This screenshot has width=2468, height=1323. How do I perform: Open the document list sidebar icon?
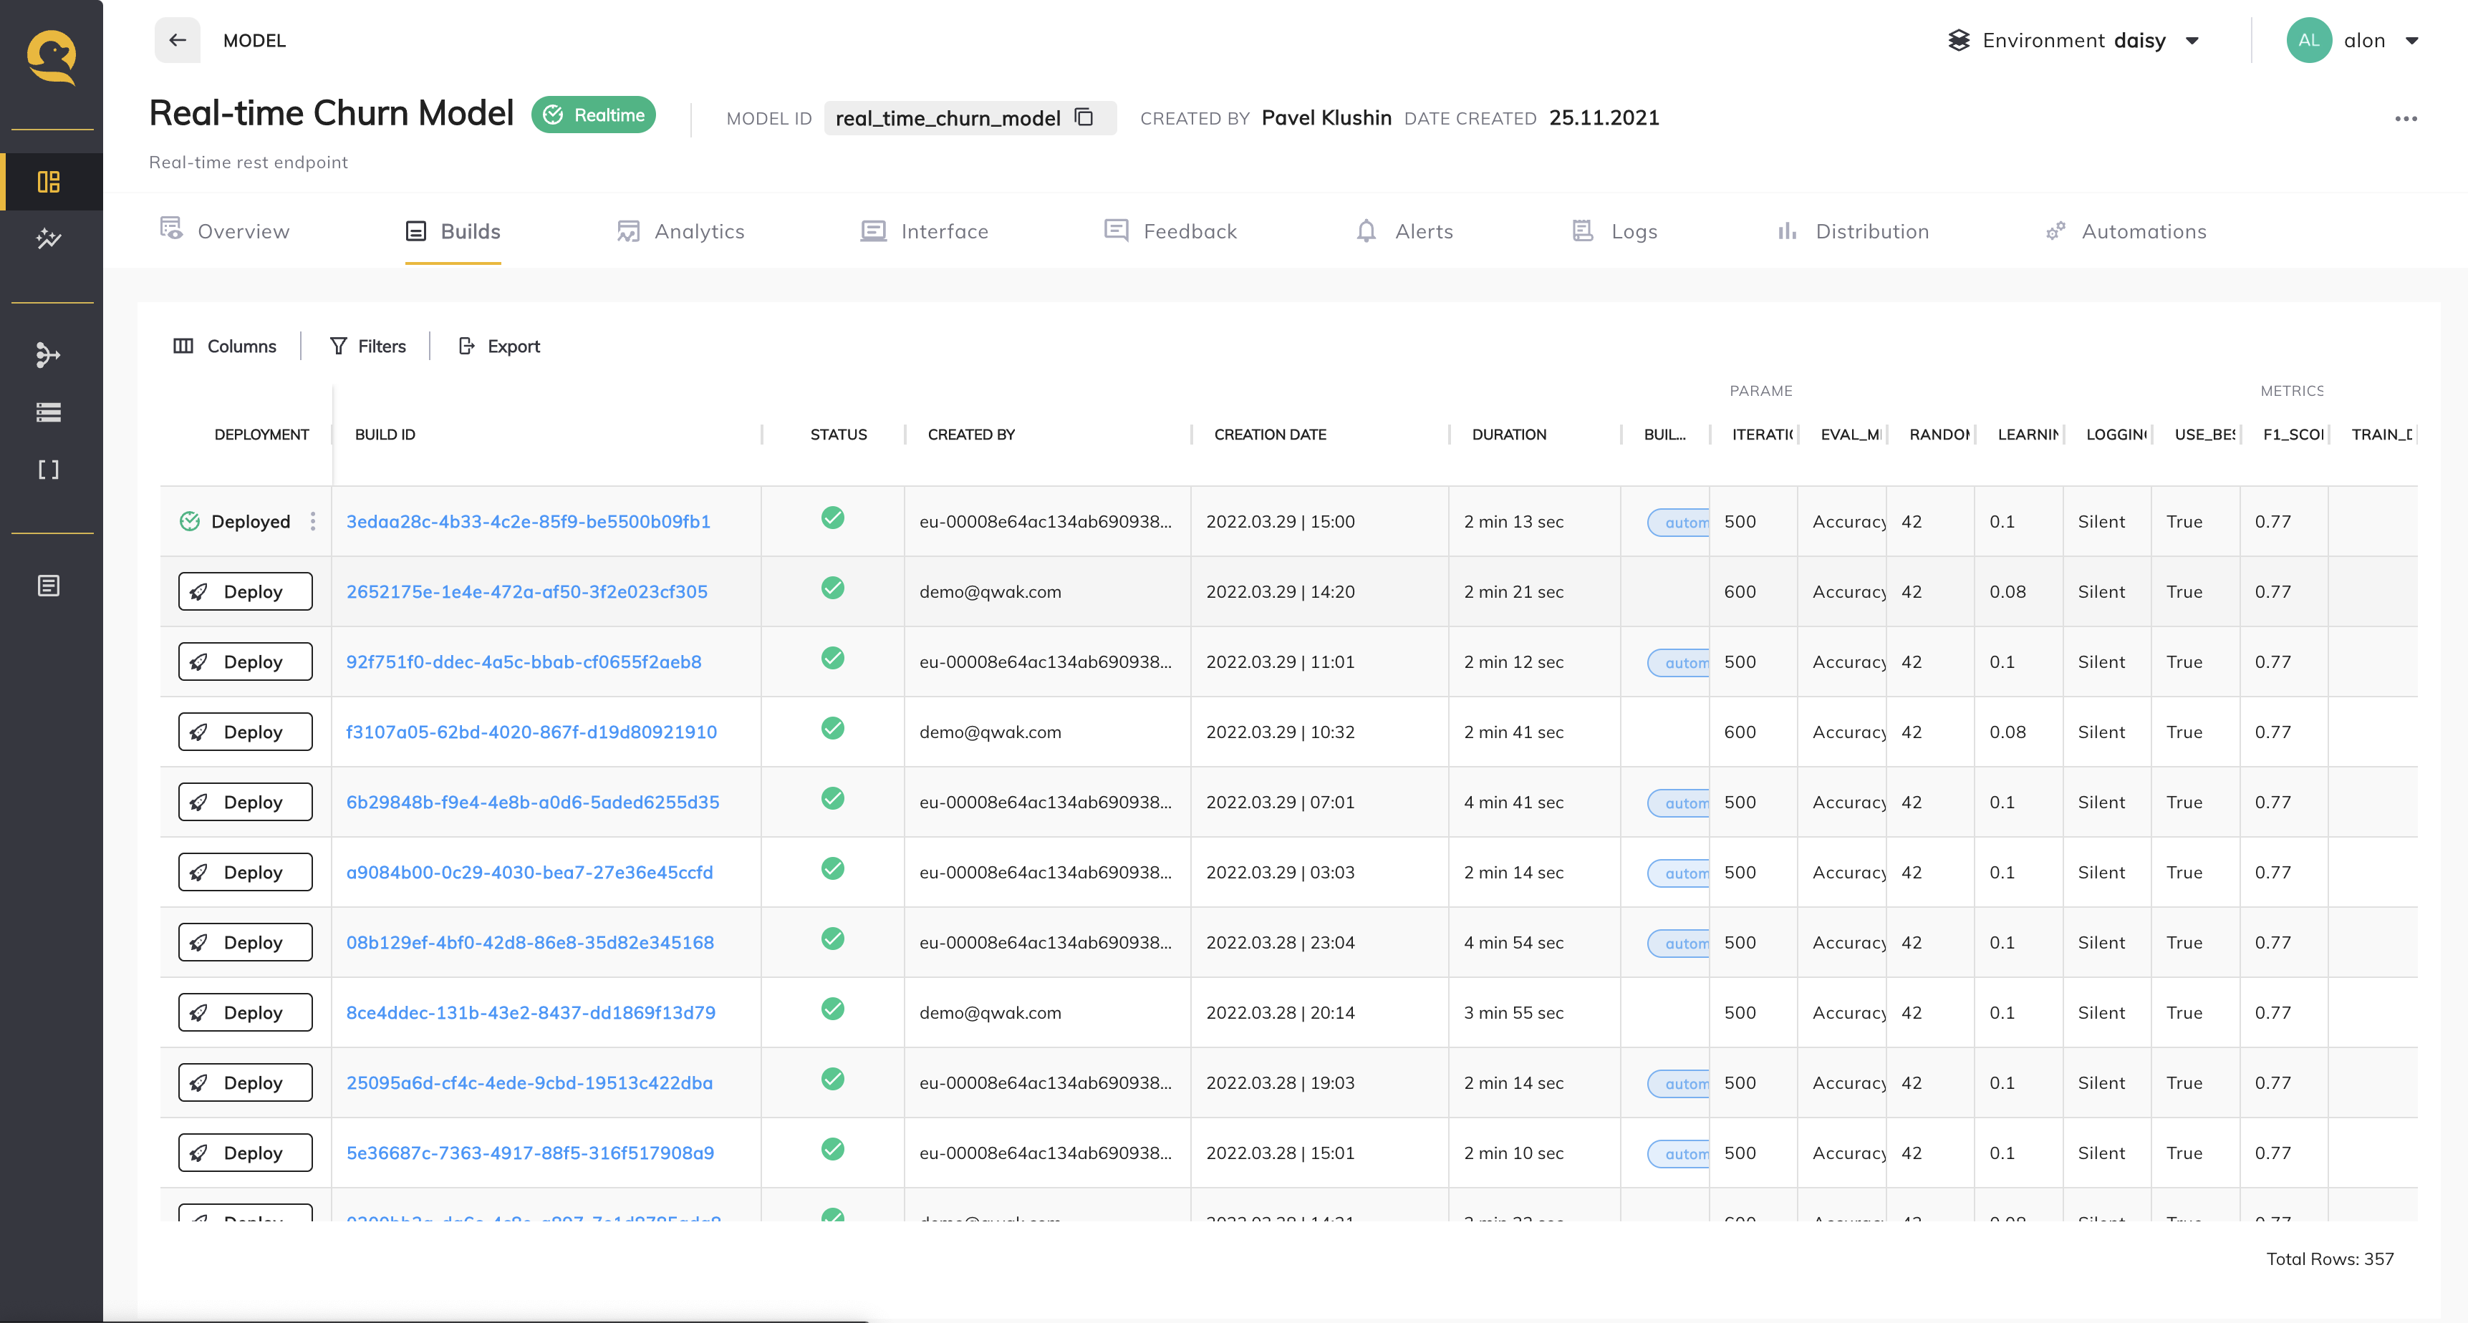click(49, 586)
